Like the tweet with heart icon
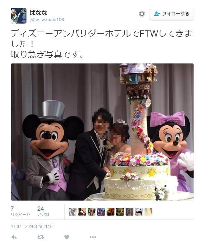The image size is (206, 247). 67,237
